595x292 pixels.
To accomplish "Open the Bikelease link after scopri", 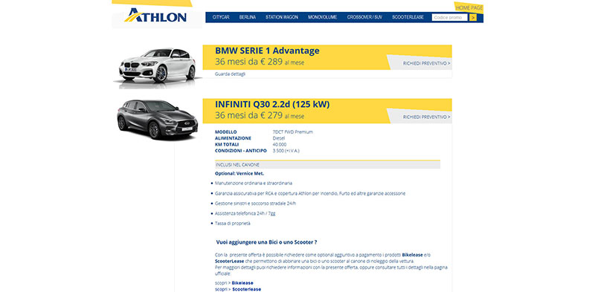I will pos(242,283).
